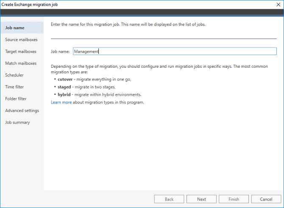Click the Back button
The image size is (284, 208).
pos(169,199)
